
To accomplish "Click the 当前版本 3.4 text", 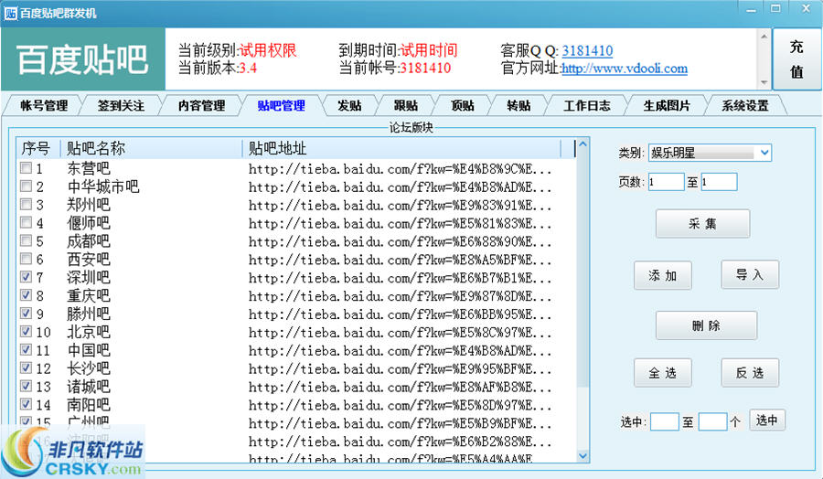I will point(218,69).
